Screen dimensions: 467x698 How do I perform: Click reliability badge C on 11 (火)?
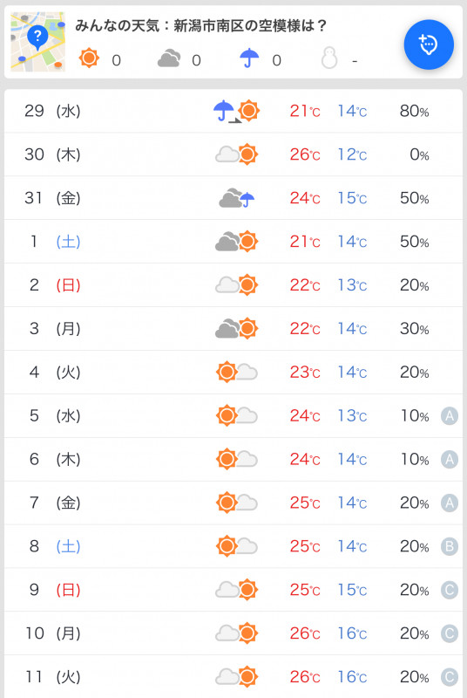pos(450,677)
